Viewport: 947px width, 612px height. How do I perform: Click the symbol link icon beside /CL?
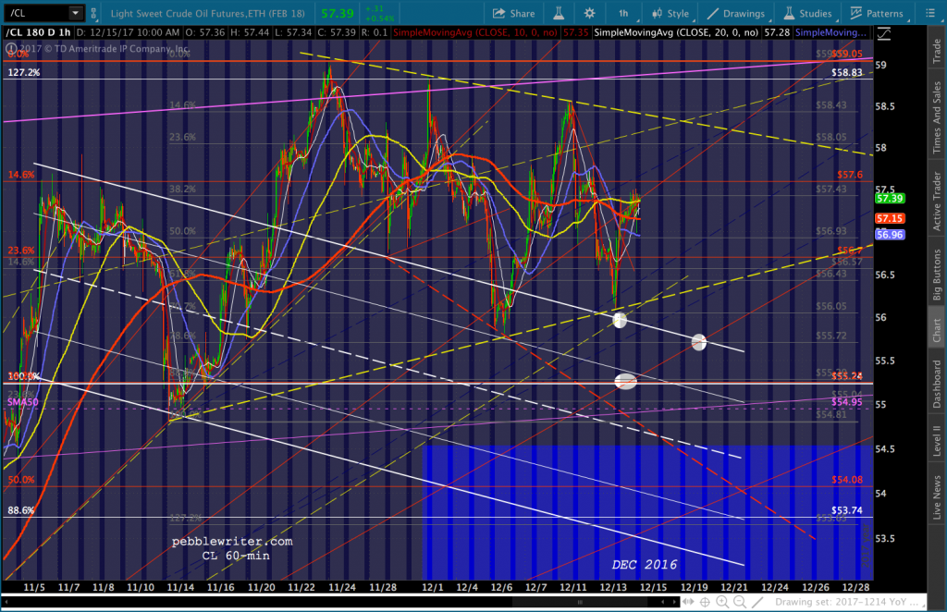(x=93, y=13)
